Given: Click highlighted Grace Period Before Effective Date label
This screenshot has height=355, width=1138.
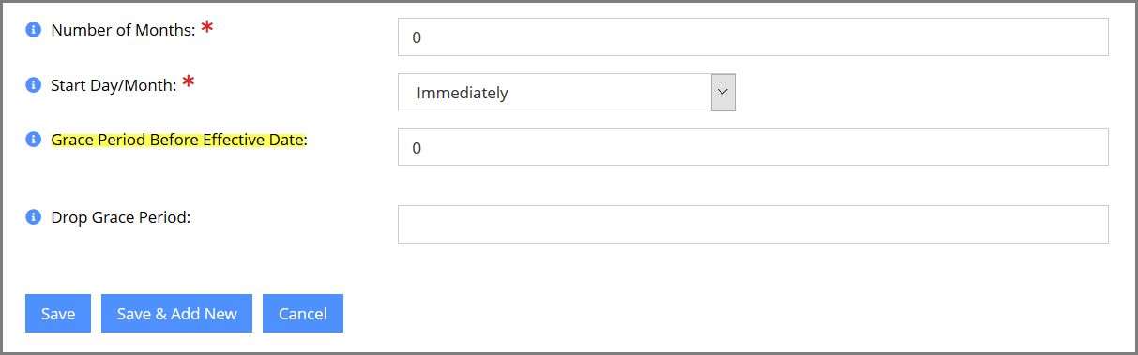Looking at the screenshot, I should 179,140.
